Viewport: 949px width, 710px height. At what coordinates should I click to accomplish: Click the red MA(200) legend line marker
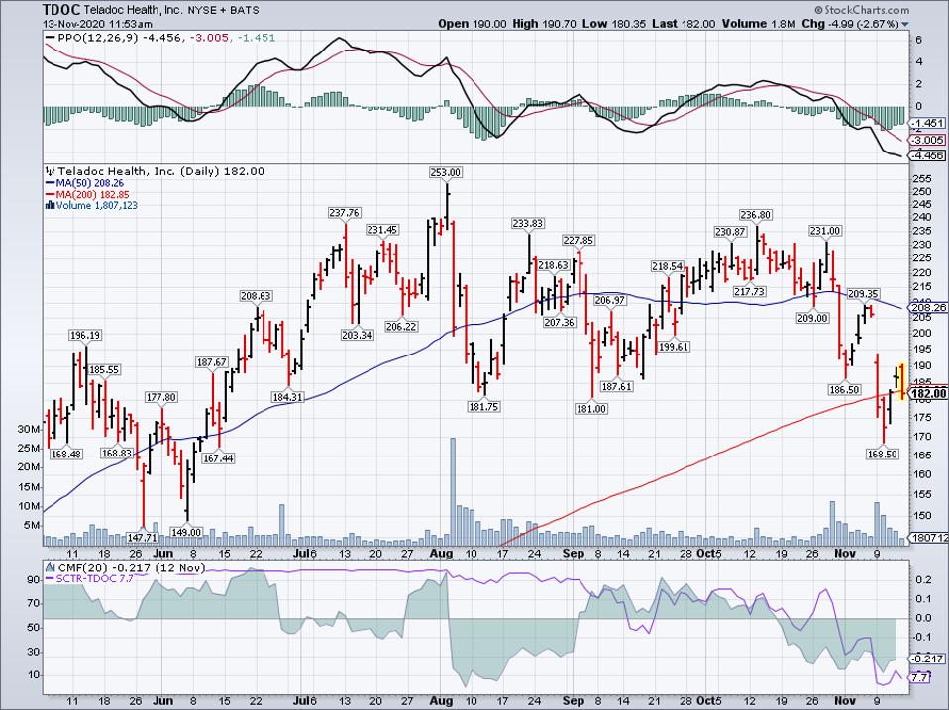click(50, 195)
